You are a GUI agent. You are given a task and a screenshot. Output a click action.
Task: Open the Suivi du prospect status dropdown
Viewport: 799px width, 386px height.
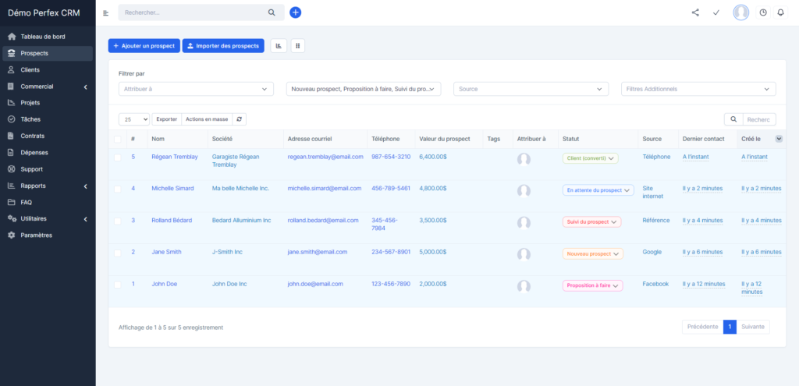click(x=591, y=222)
